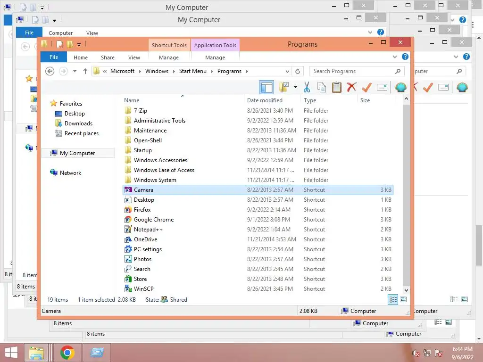Open Chrome from the taskbar
Image resolution: width=483 pixels, height=362 pixels.
coord(67,353)
